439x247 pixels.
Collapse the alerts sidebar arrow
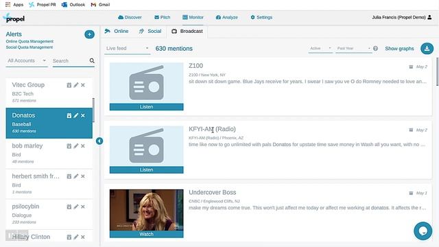tap(99, 141)
